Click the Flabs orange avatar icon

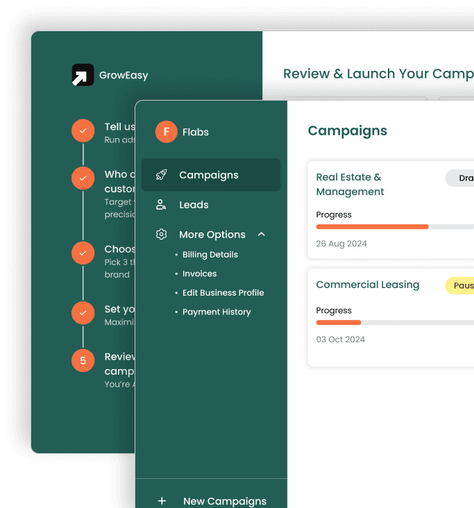coord(166,132)
